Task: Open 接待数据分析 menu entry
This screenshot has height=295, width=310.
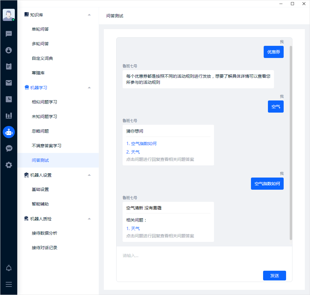Action: (x=45, y=233)
